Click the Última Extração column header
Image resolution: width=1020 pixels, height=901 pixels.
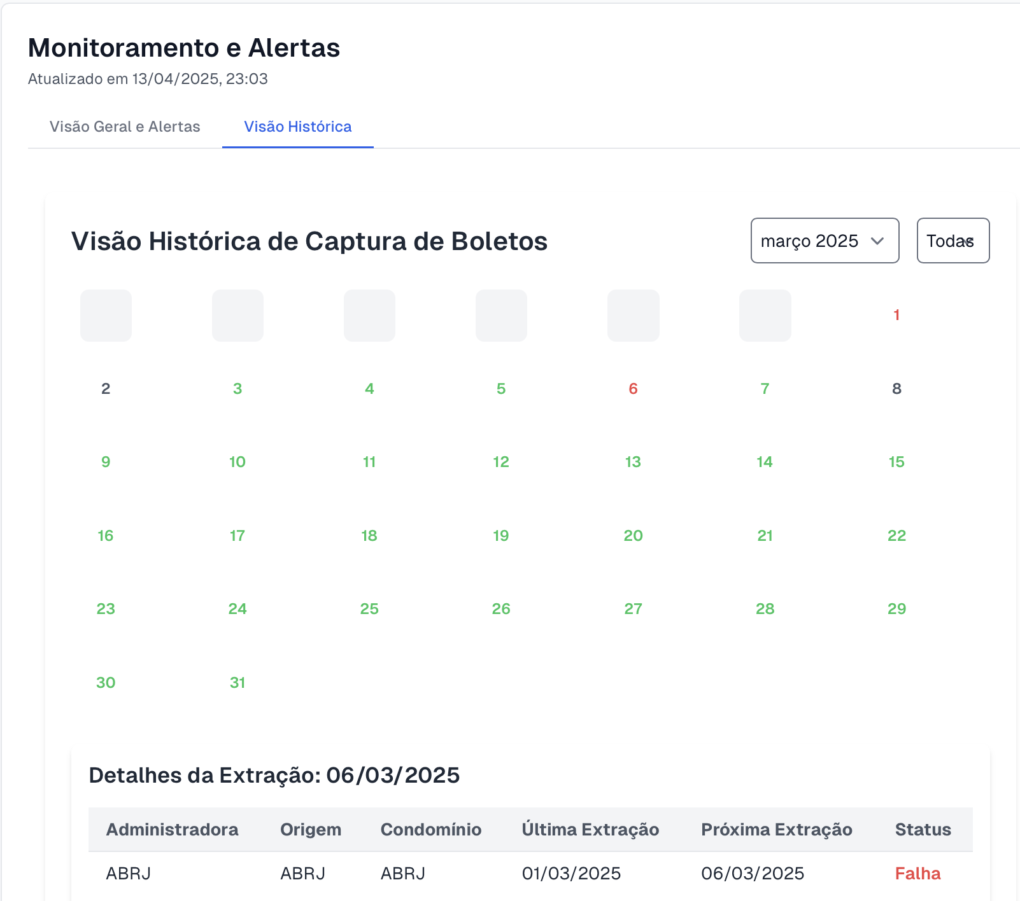tap(590, 830)
